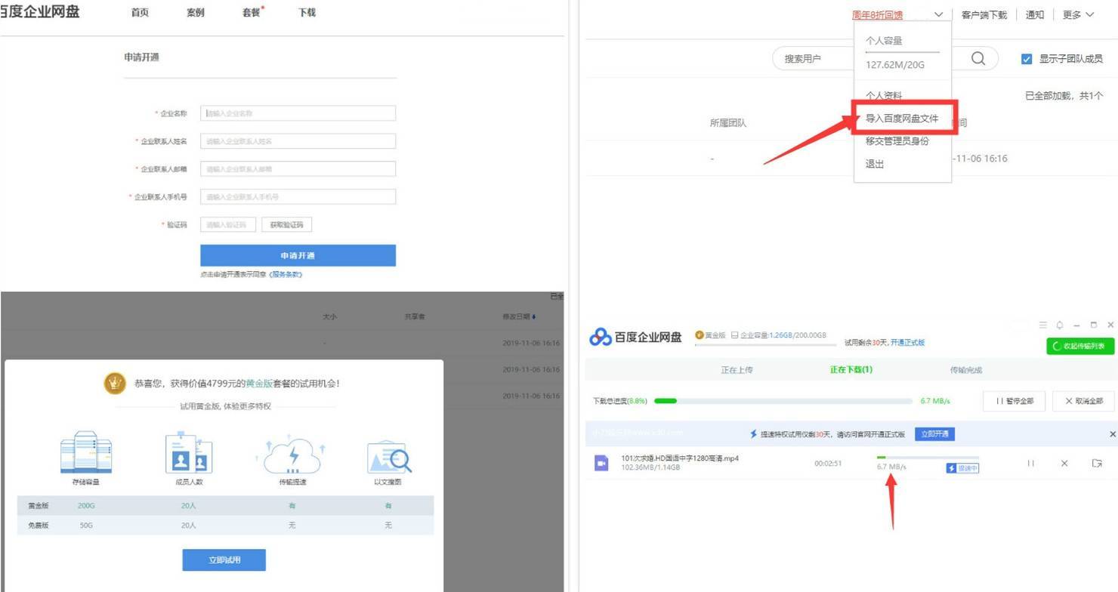Click the 周年8折回馈 promo link
Viewport: 1118px width, 592px height.
(x=877, y=14)
